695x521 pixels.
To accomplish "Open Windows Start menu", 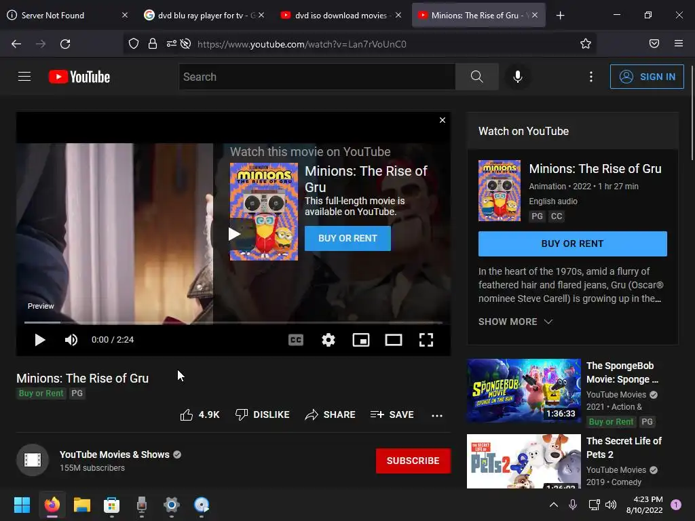I will coord(22,505).
